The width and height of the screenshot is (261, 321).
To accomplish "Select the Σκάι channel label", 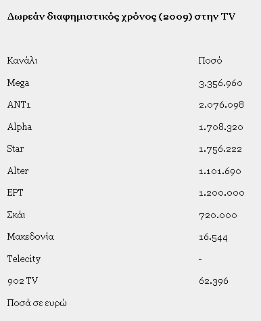I will coord(16,215).
